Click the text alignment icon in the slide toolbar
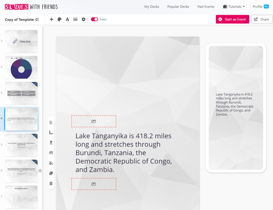This screenshot has width=273, height=210. (51, 122)
